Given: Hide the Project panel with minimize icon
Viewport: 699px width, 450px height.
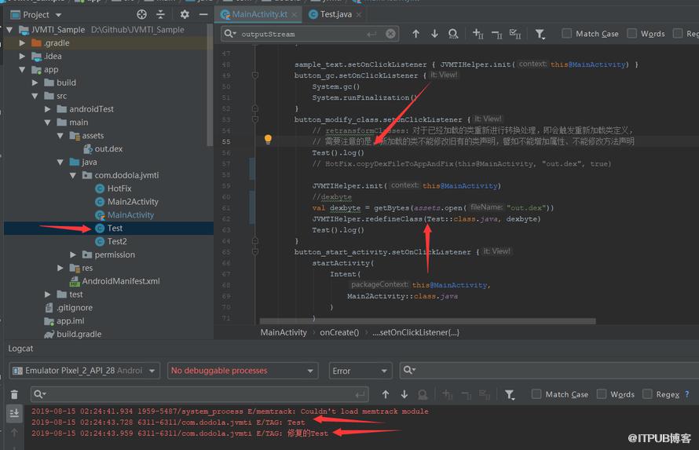Looking at the screenshot, I should point(203,15).
